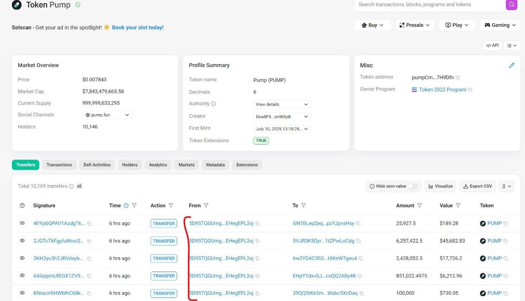Open the First Mint date dropdown
Screen dimensions: 525x301
click(x=282, y=128)
